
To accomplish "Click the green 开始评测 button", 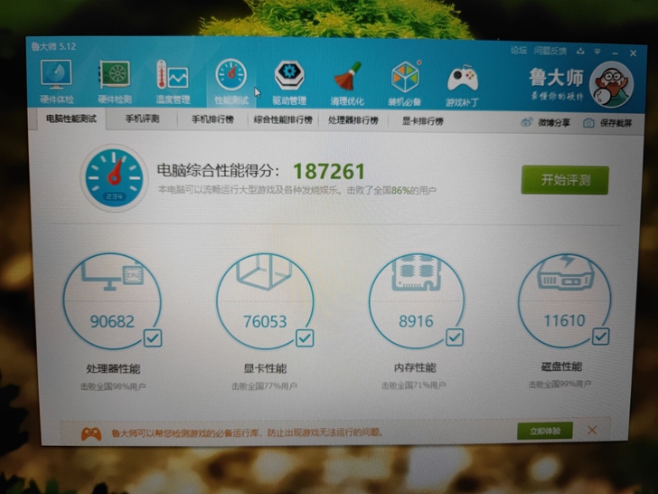I will [x=565, y=180].
